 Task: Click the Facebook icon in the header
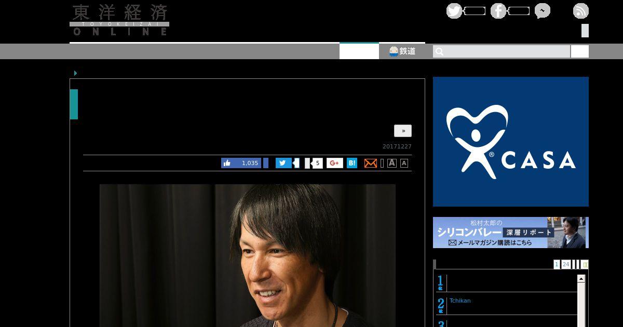[x=498, y=11]
